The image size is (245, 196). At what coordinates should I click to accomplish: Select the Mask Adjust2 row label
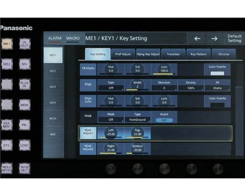click(x=88, y=148)
